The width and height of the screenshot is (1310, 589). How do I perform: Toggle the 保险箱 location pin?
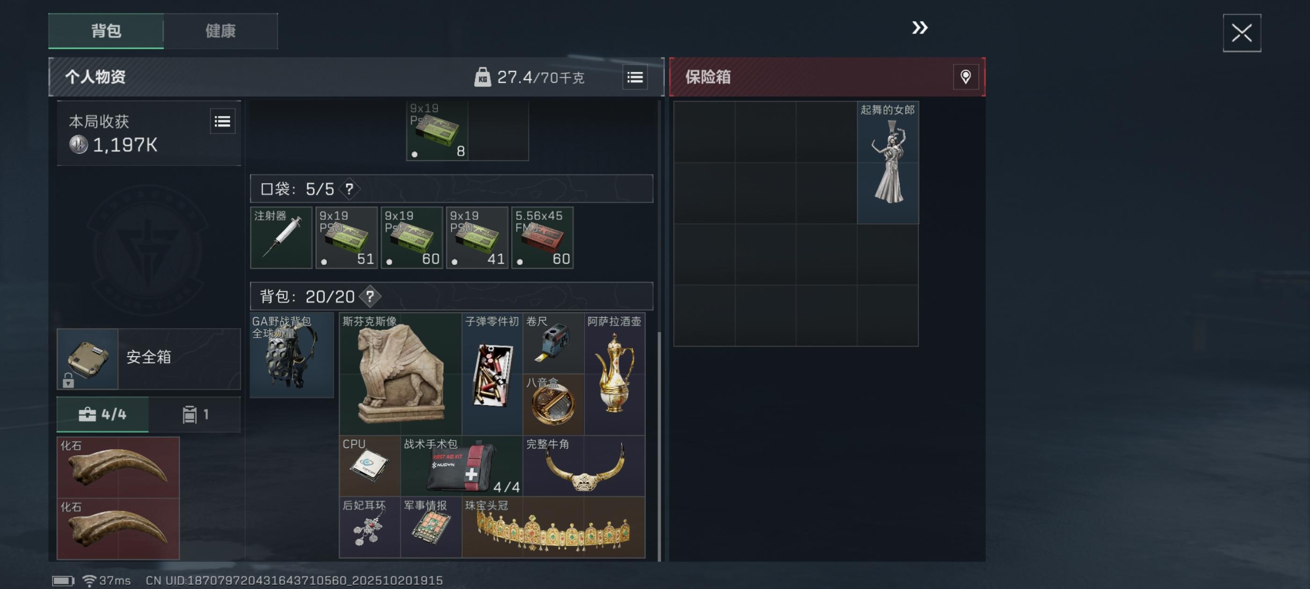(x=965, y=77)
